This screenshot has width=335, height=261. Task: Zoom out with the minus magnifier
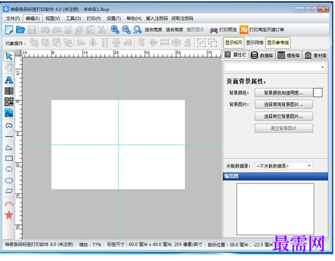point(126,30)
